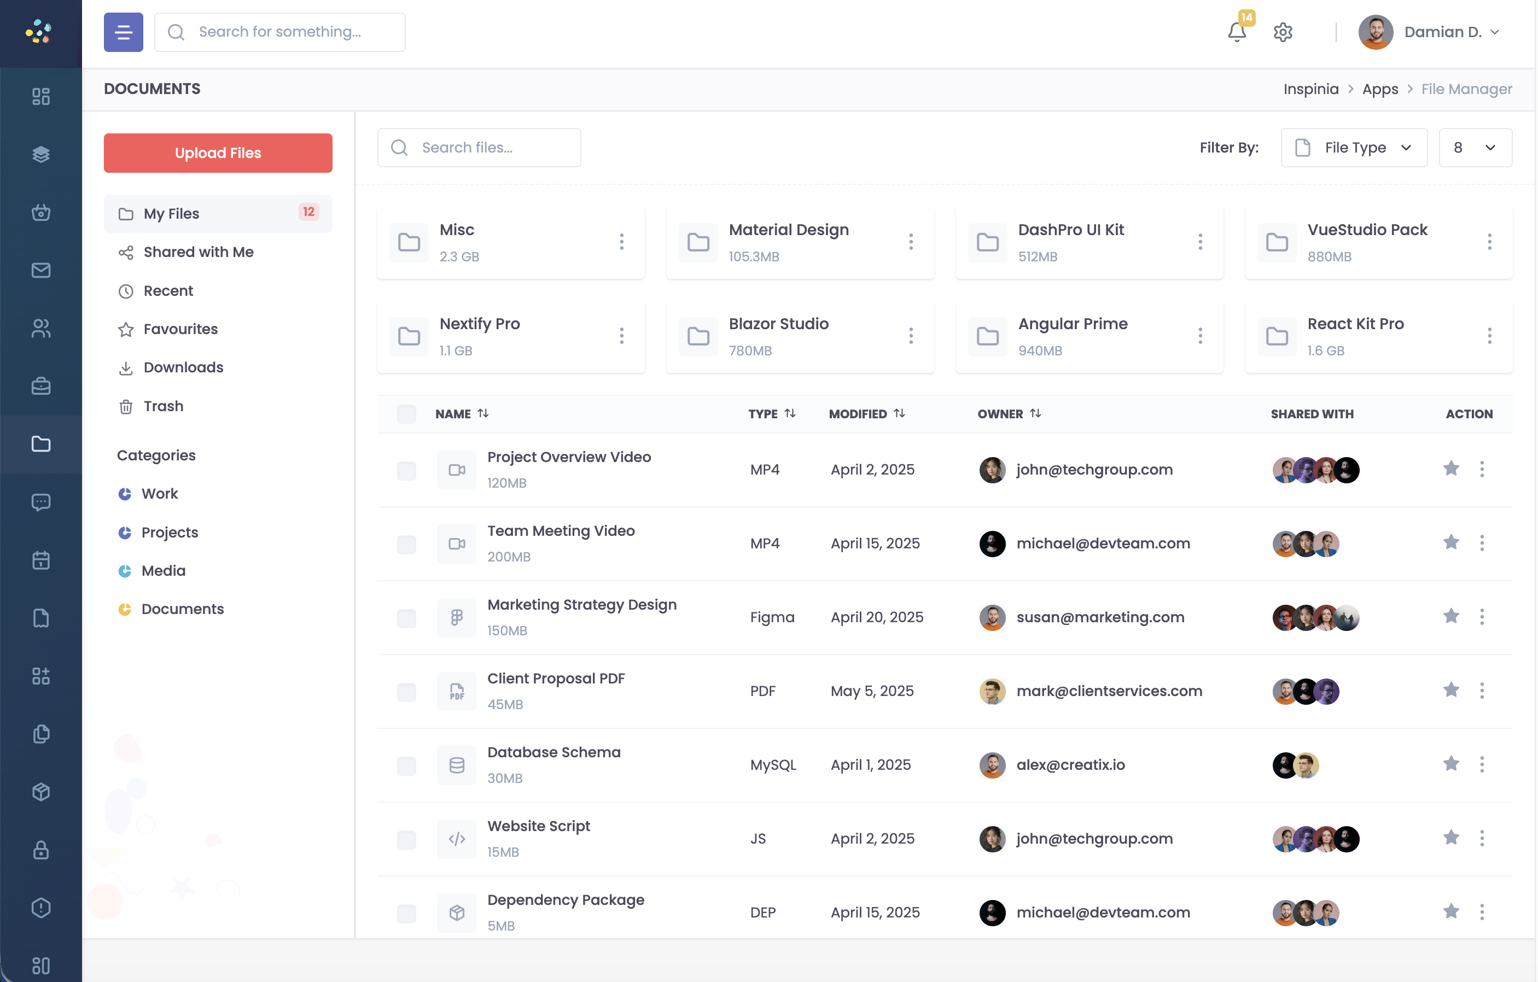Expand the File Type filter dropdown
The width and height of the screenshot is (1538, 982).
(x=1354, y=148)
